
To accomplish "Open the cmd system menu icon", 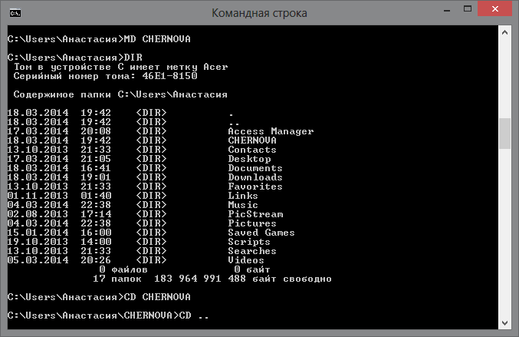I will tap(15, 13).
